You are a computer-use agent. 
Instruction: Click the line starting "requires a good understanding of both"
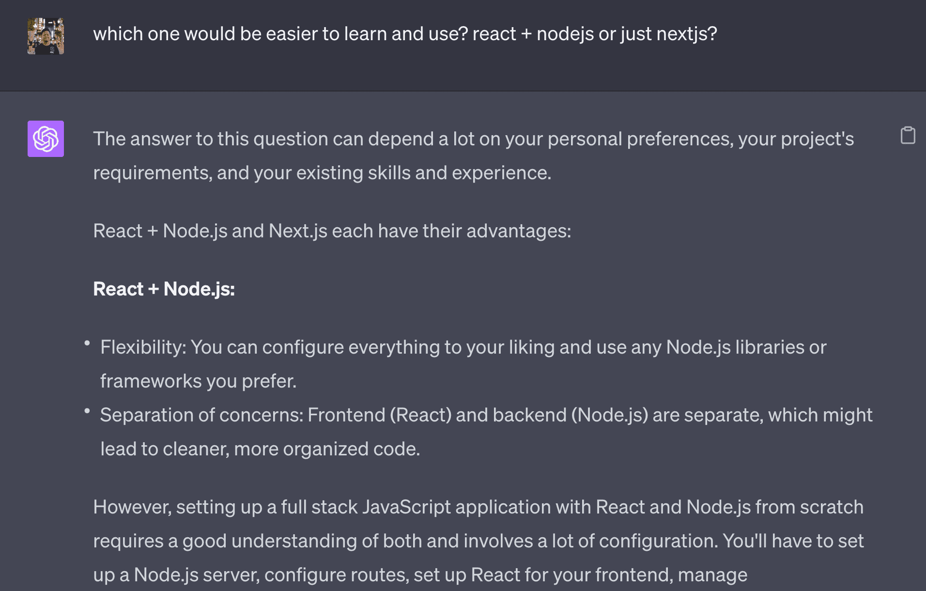478,541
